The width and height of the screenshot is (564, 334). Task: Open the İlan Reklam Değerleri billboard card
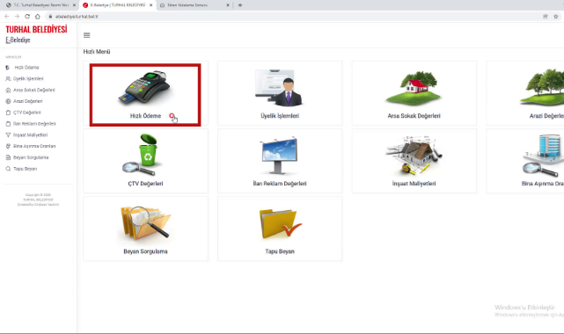point(280,161)
